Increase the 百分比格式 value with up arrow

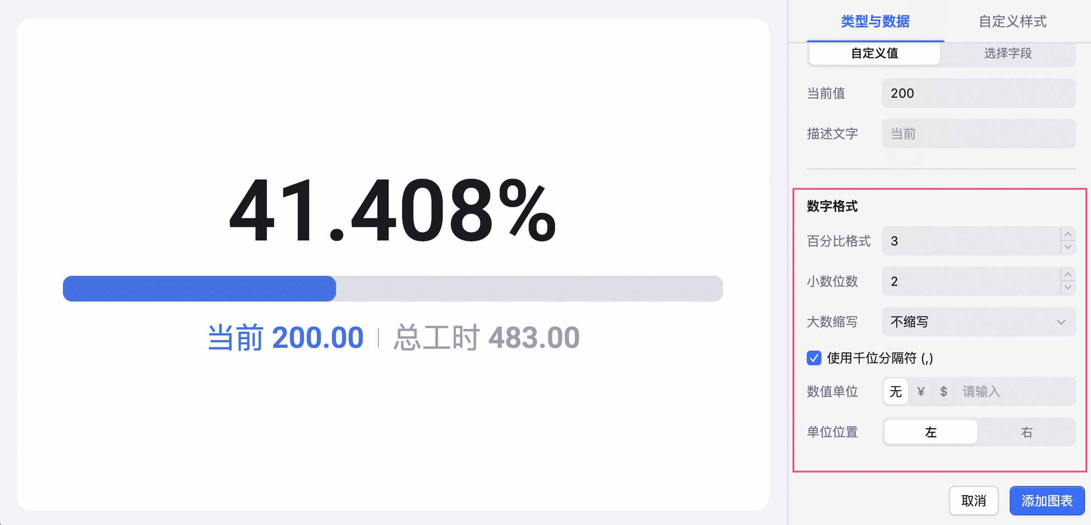coord(1068,234)
